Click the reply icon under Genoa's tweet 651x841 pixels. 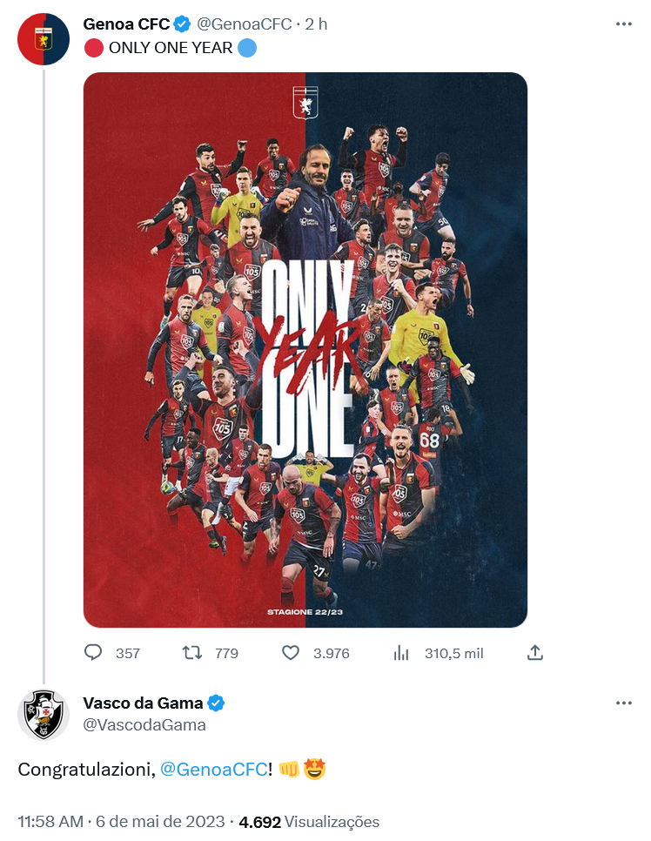click(93, 652)
